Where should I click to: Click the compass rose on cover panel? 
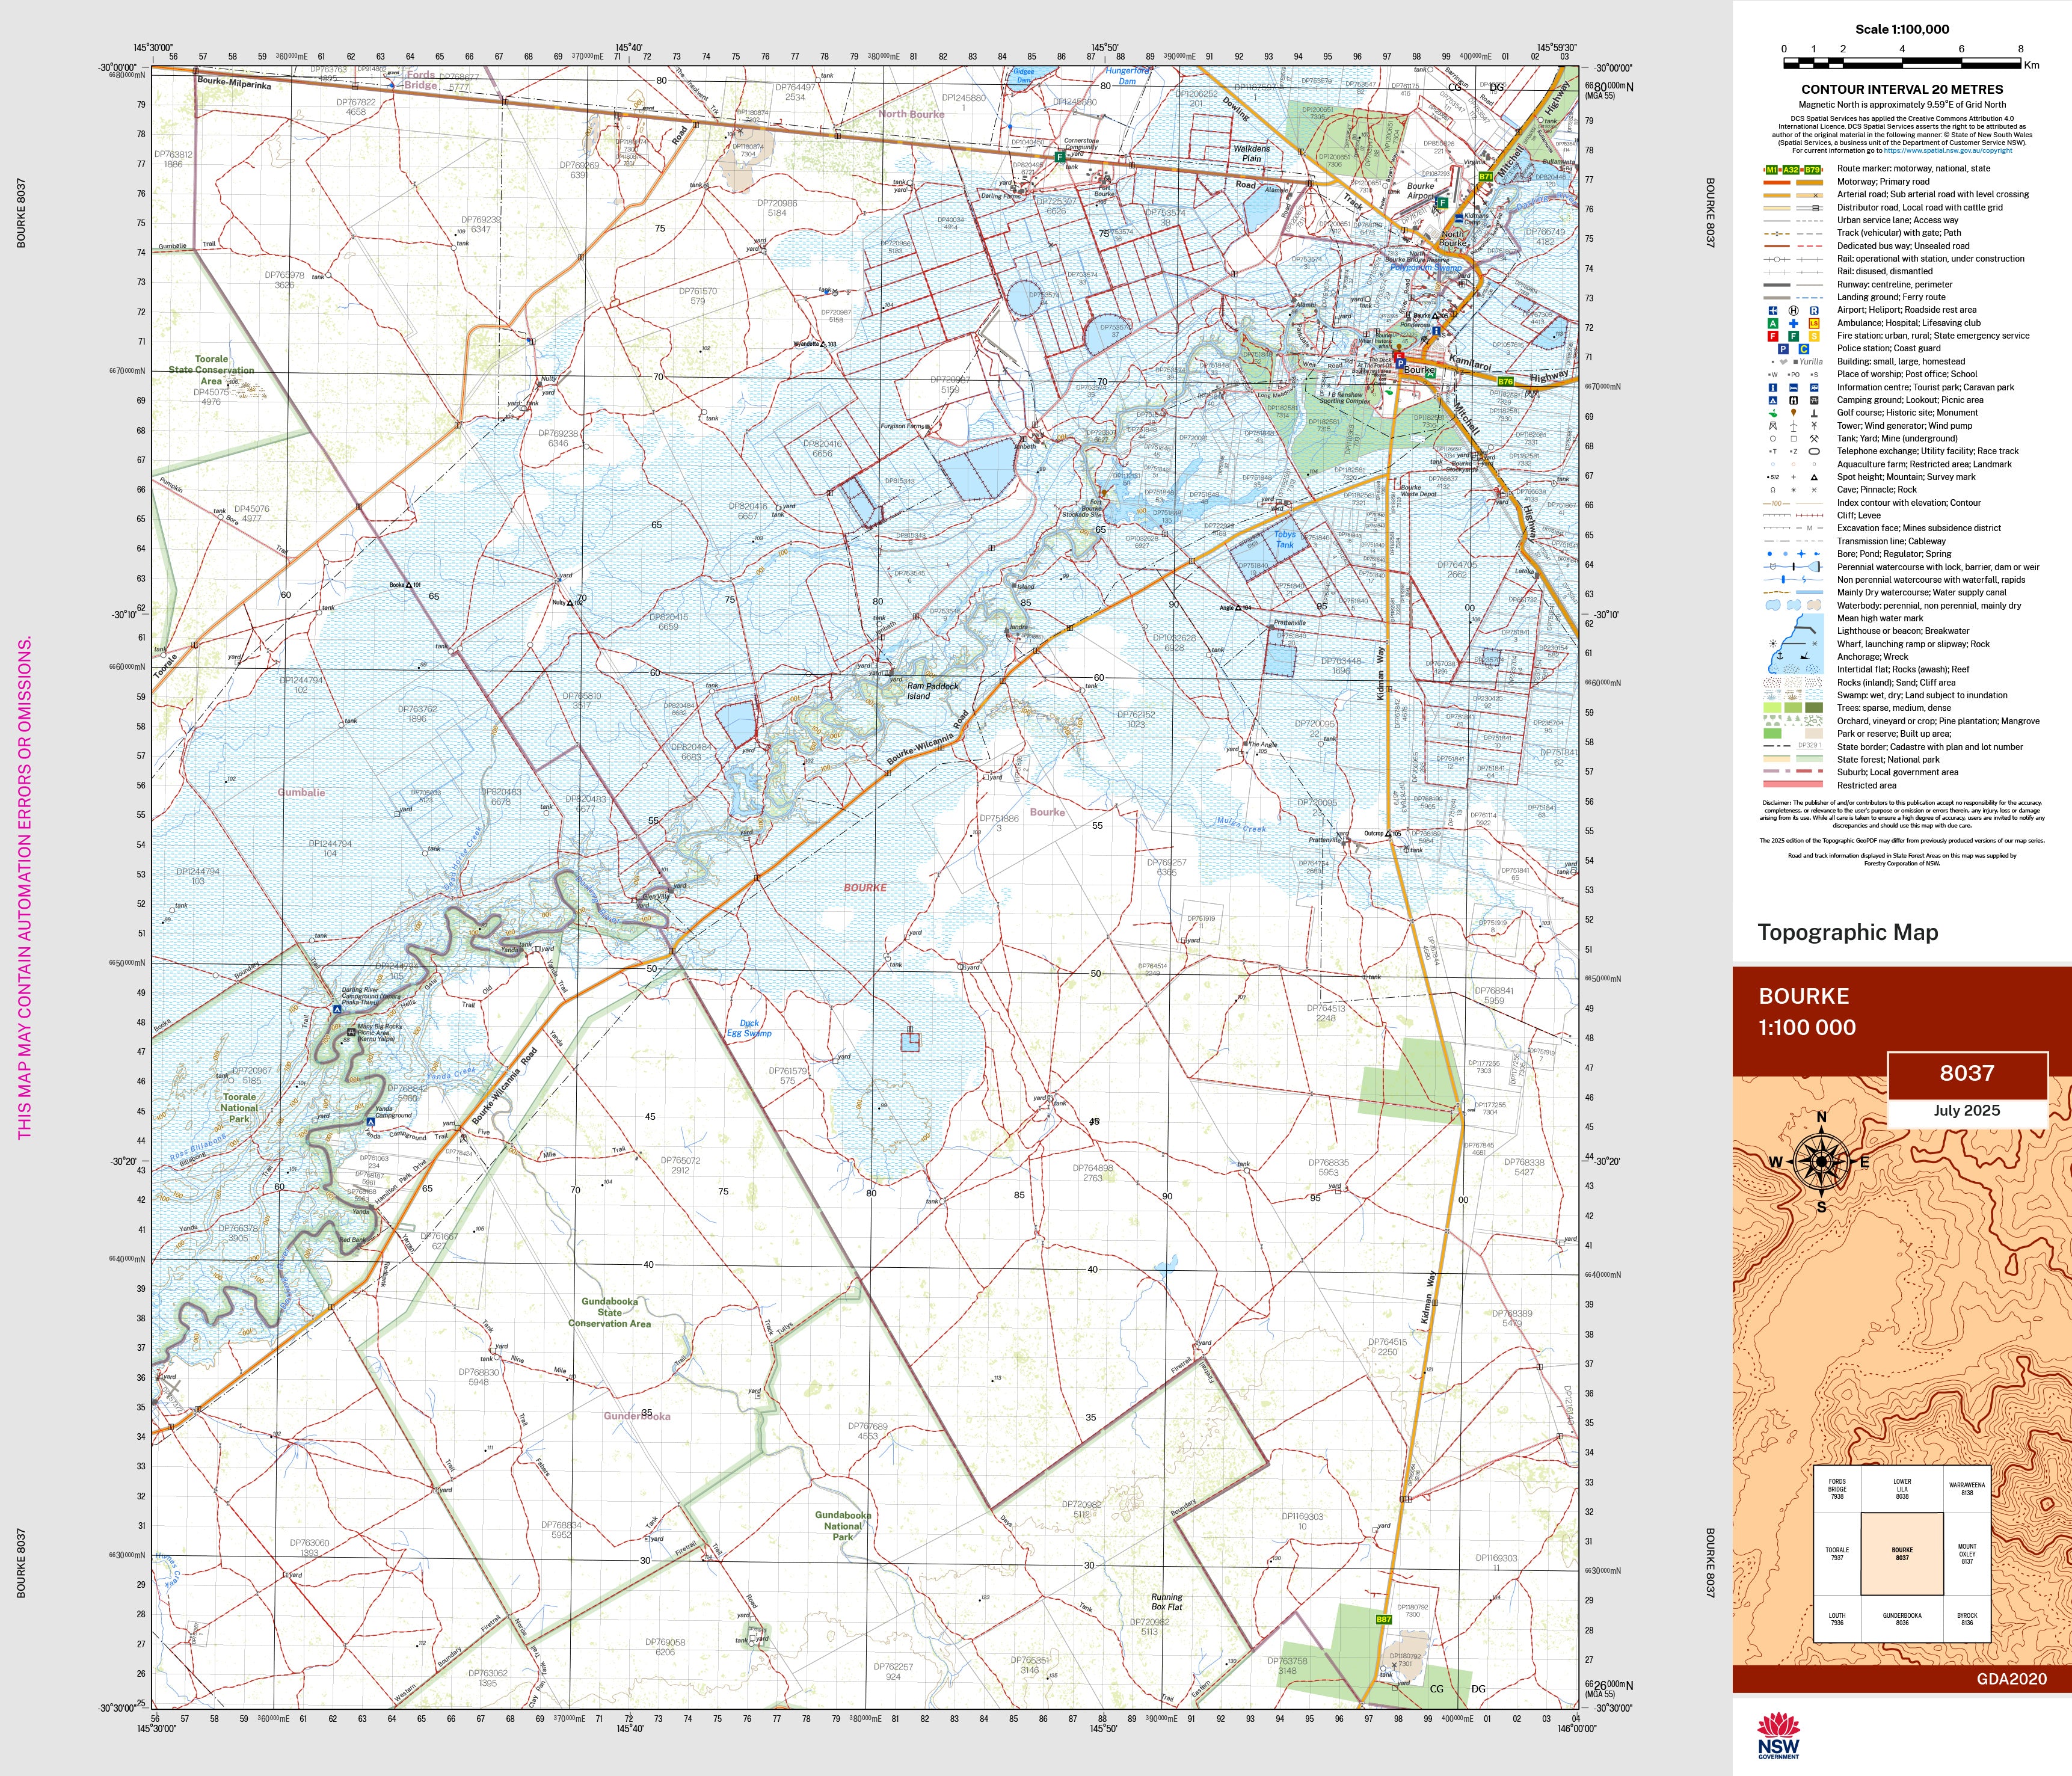click(x=1821, y=1162)
